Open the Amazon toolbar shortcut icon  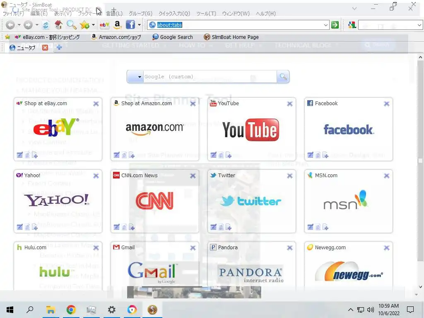pyautogui.click(x=117, y=25)
